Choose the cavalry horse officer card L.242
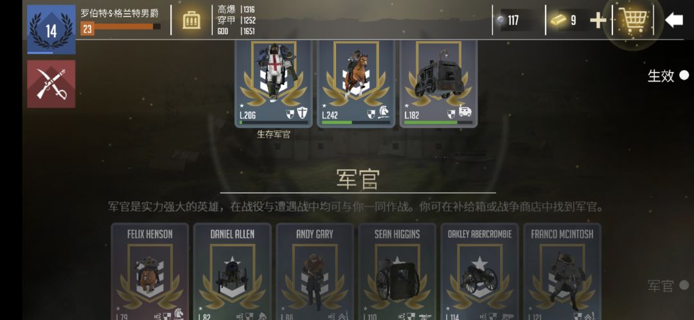This screenshot has height=320, width=694. pos(356,84)
